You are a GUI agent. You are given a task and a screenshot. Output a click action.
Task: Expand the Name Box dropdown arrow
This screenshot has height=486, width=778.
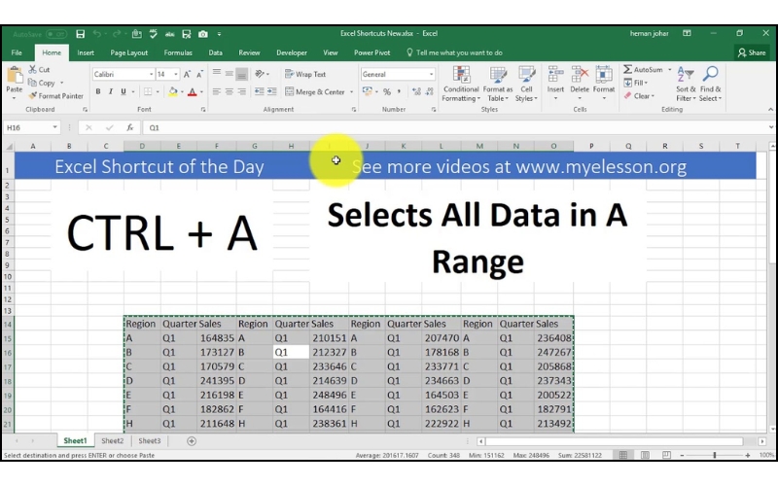click(55, 127)
